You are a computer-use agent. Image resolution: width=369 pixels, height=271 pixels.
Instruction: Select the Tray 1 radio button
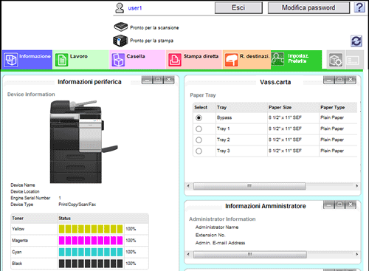pyautogui.click(x=199, y=128)
